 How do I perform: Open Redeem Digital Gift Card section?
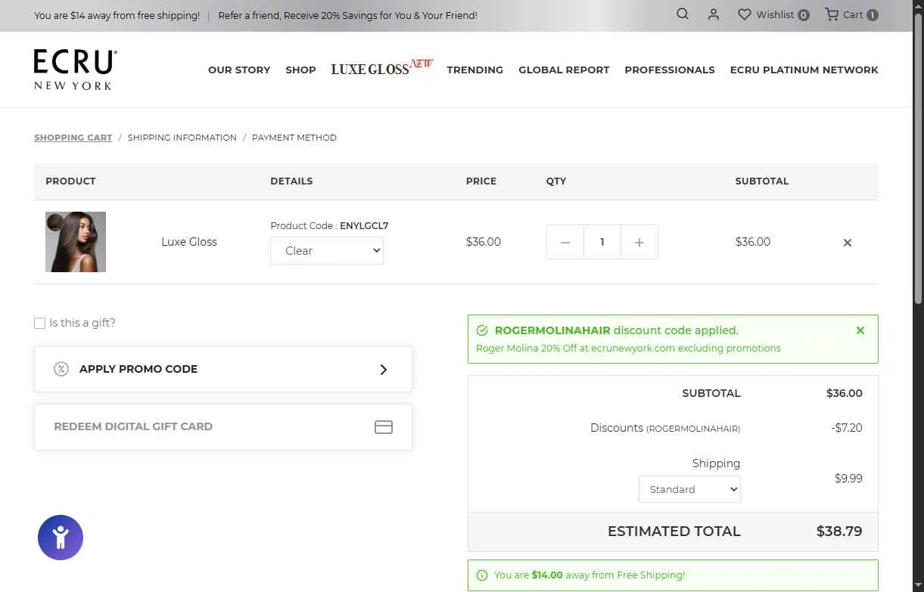223,426
